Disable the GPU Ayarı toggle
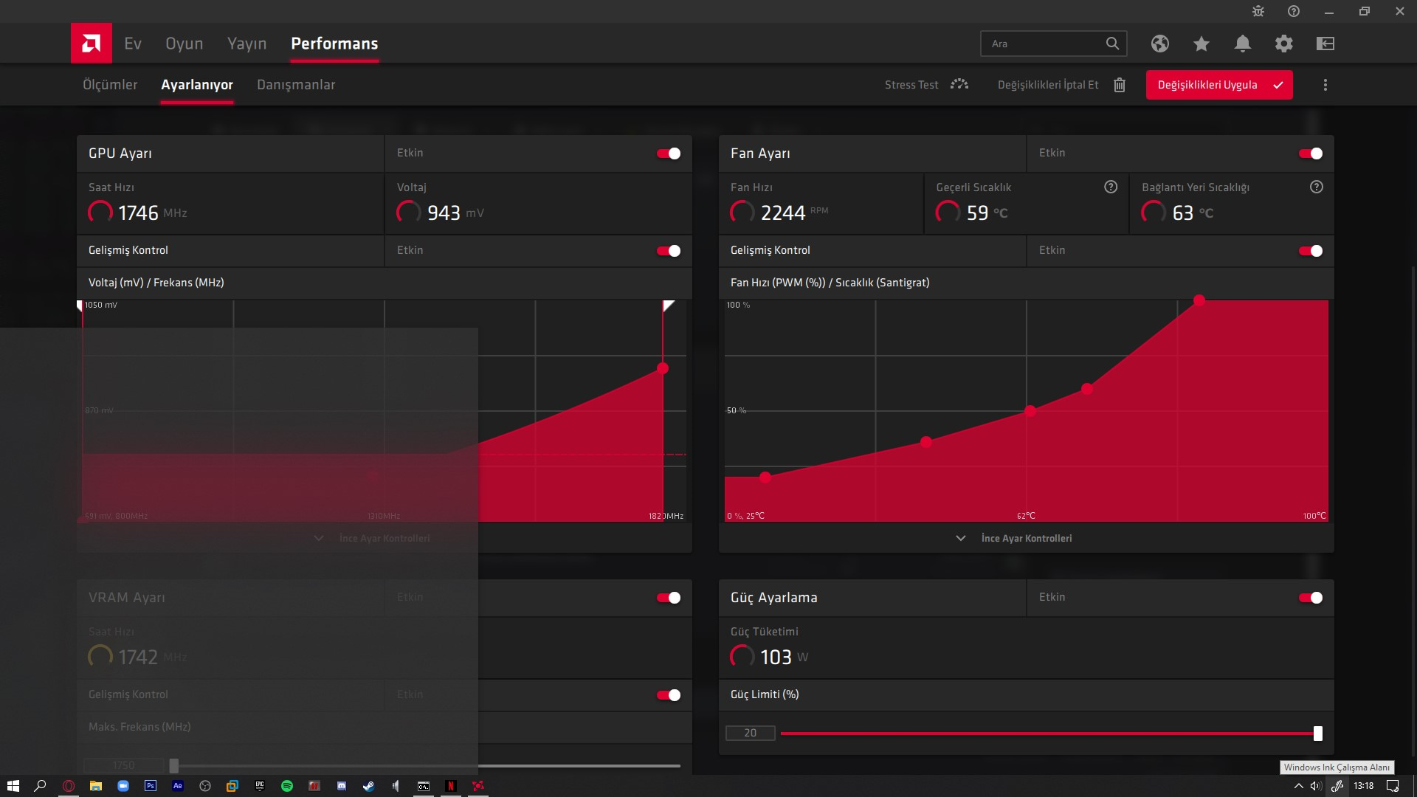The width and height of the screenshot is (1417, 797). [669, 153]
